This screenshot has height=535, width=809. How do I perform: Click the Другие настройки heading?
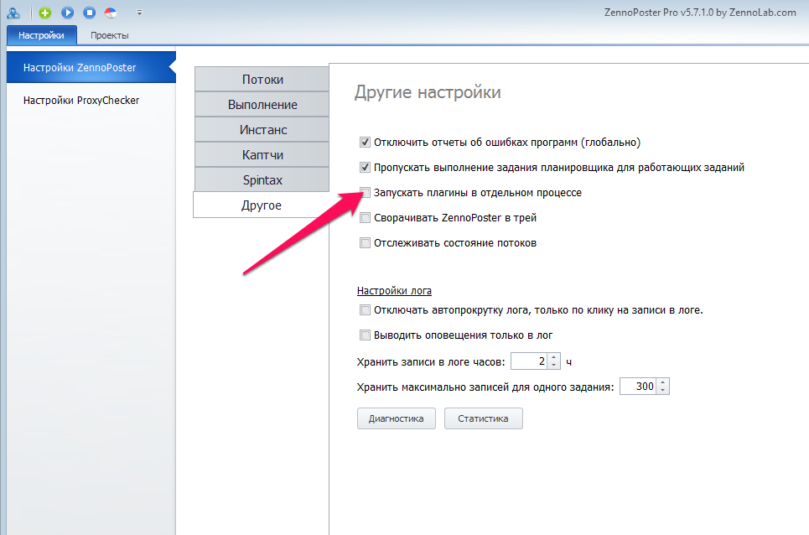click(x=428, y=92)
